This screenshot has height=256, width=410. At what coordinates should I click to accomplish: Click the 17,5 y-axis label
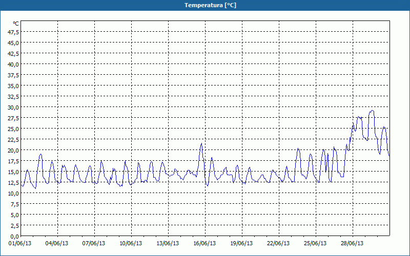13,161
